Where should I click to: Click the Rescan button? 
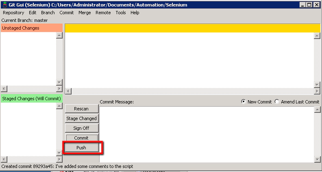pyautogui.click(x=82, y=109)
